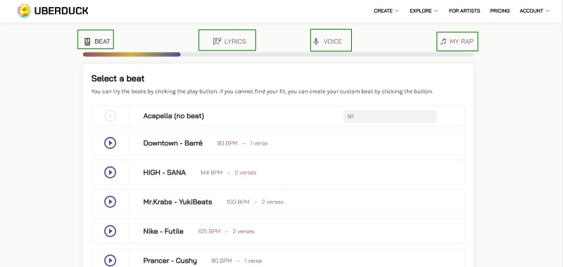Click the '105 BPM' label of Nike - Futile
The height and width of the screenshot is (267, 563).
209,231
